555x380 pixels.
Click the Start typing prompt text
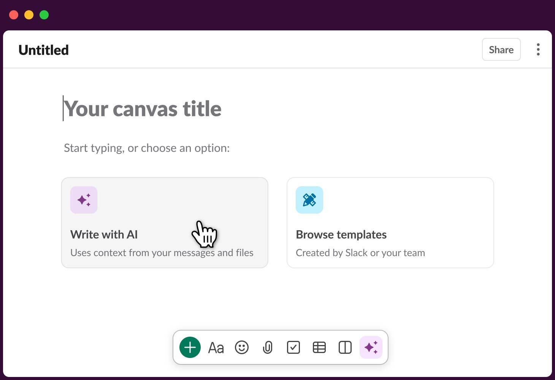pyautogui.click(x=147, y=148)
